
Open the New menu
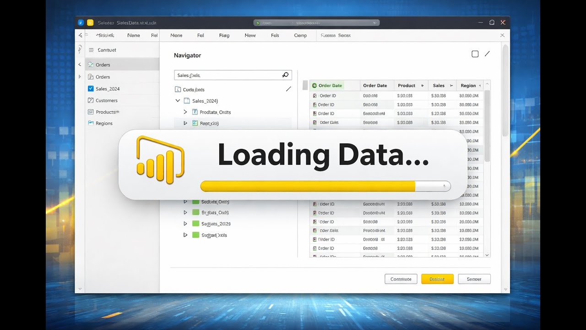[x=250, y=35]
